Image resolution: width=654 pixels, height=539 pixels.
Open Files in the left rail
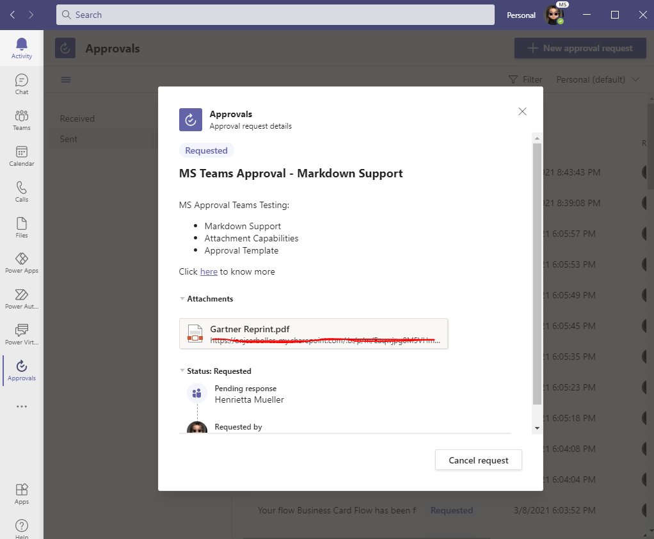22,228
